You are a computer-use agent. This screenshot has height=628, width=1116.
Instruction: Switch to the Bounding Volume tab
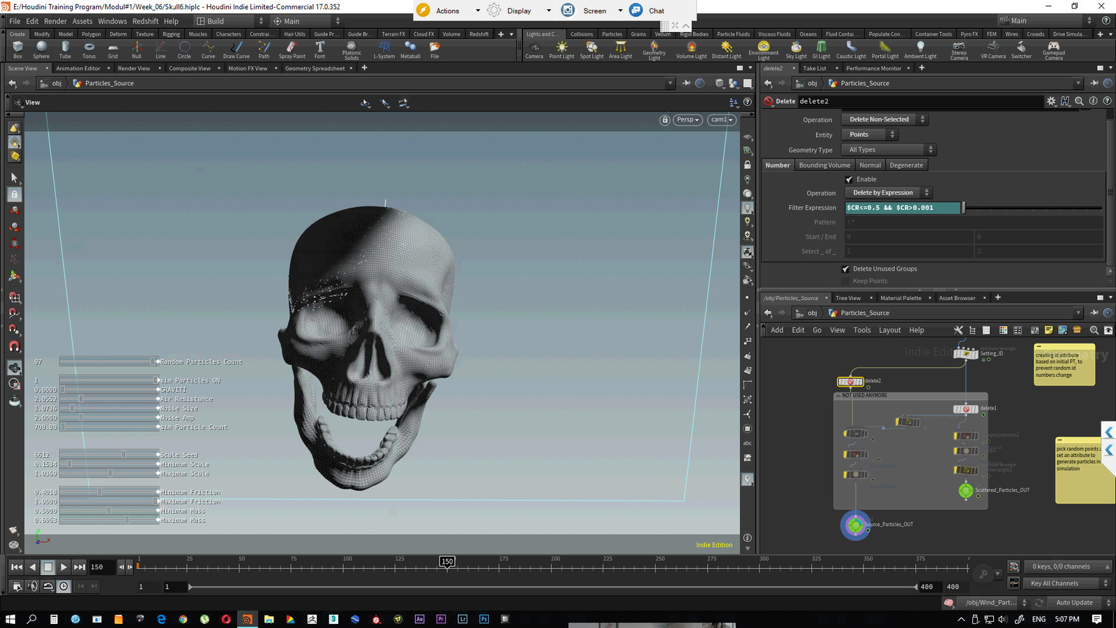pos(824,165)
